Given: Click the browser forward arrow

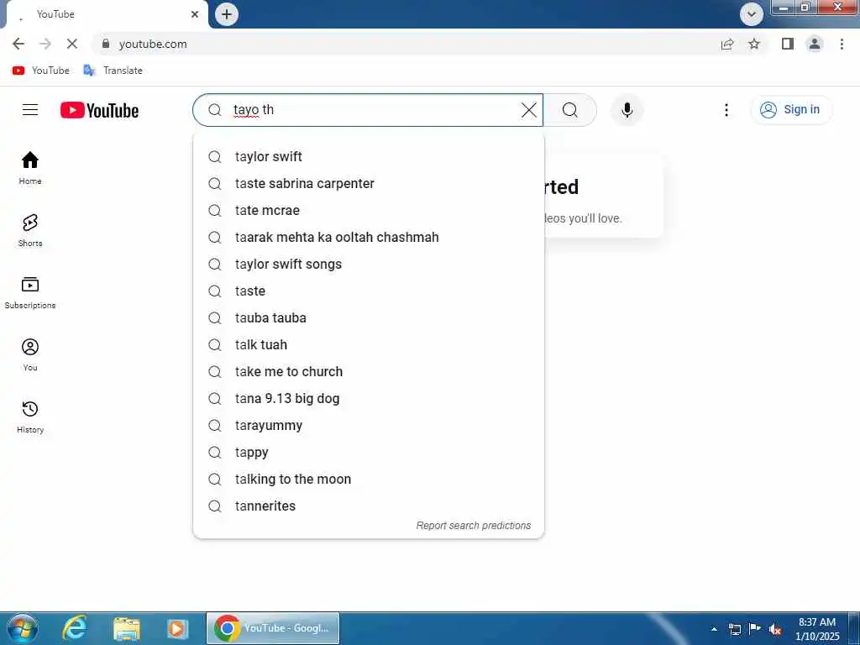Looking at the screenshot, I should pos(45,44).
